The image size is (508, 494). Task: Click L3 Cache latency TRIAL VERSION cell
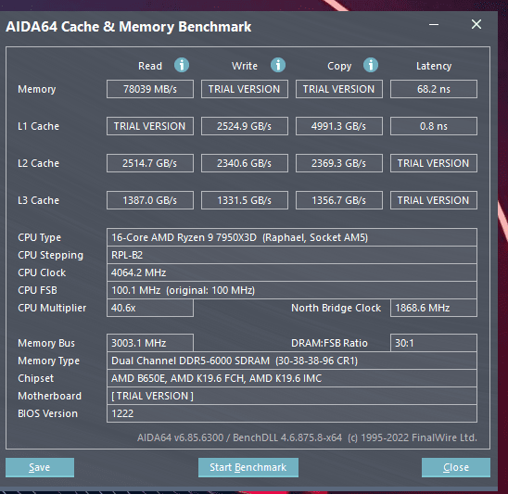pos(434,200)
